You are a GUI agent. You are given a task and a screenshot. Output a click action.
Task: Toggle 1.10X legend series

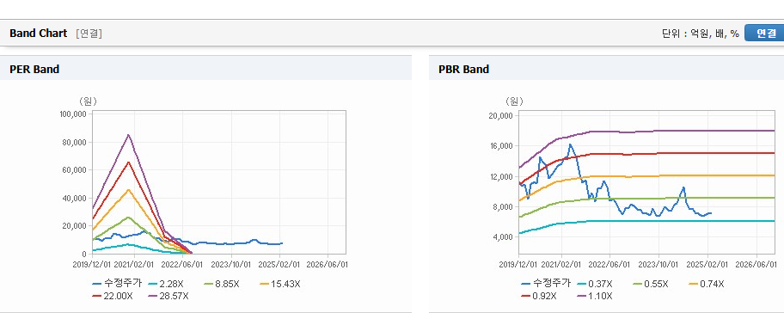pos(596,296)
